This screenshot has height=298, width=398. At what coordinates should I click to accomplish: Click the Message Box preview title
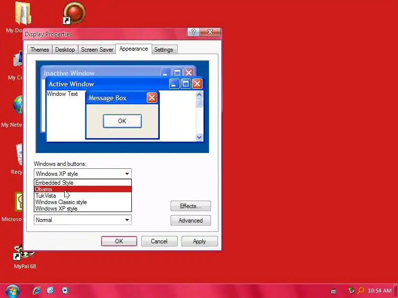[107, 98]
